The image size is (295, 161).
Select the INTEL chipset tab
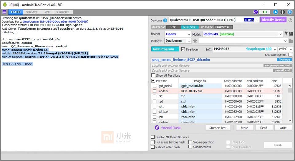click(x=173, y=27)
